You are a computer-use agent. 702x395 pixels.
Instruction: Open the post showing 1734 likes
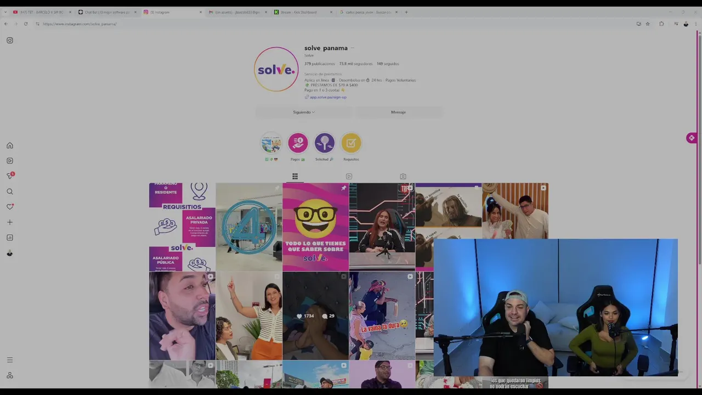[315, 315]
